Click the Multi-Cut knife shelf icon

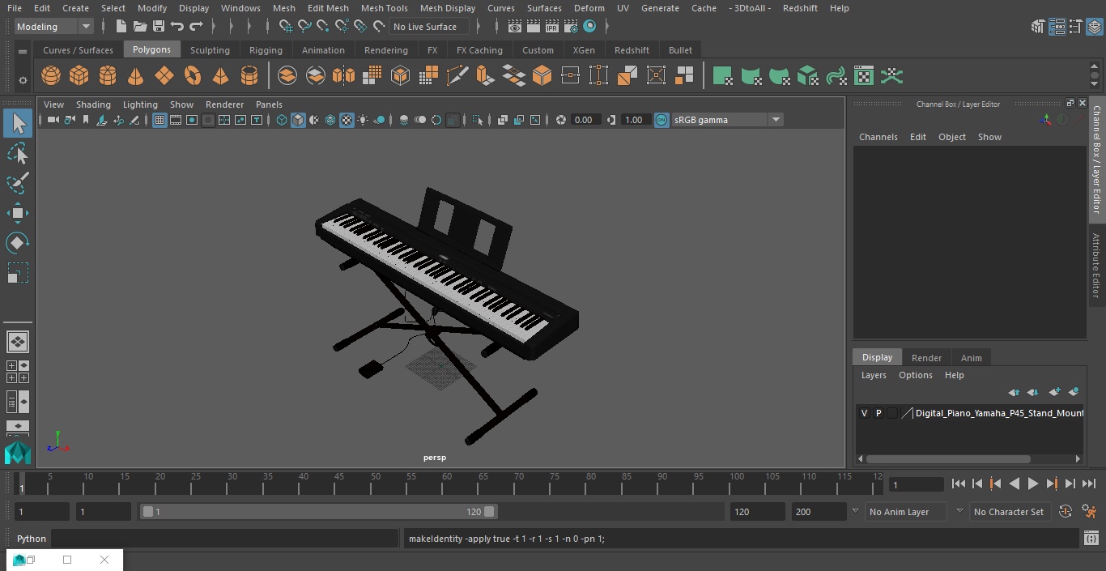[x=457, y=76]
